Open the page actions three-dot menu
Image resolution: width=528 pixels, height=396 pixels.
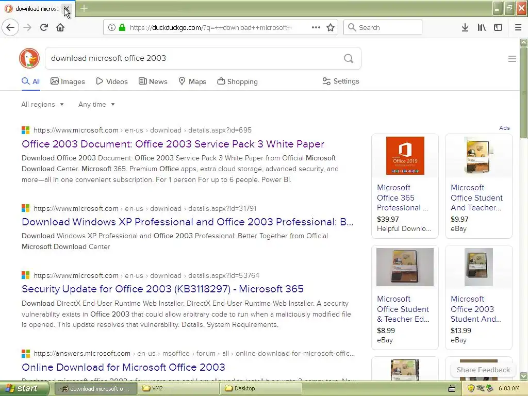(316, 27)
